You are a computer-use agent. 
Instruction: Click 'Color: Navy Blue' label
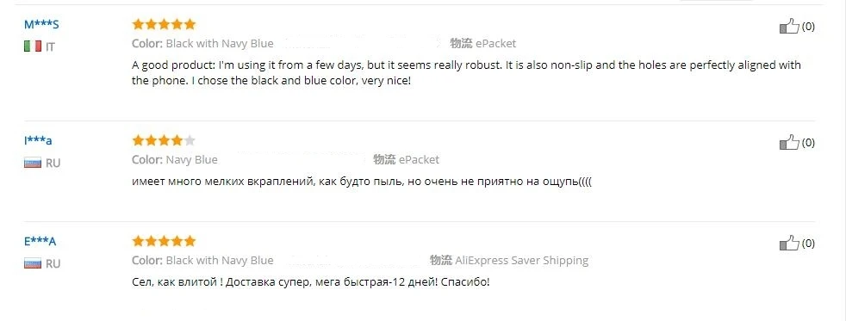tap(175, 159)
